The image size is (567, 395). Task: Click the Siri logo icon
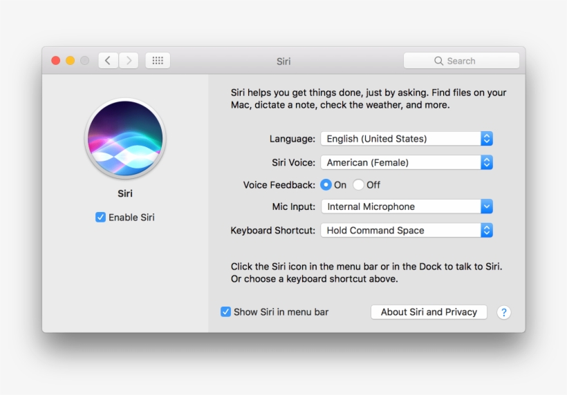click(125, 138)
